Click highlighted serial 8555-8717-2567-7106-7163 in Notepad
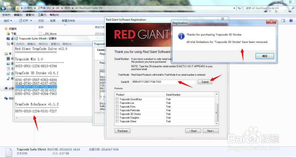The height and width of the screenshot is (158, 296). (36, 87)
